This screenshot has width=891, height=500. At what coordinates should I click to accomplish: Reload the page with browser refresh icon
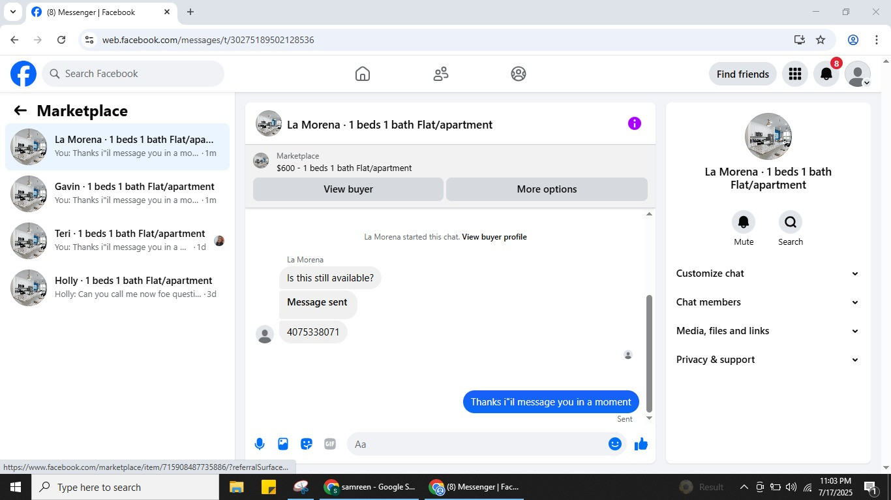(61, 40)
